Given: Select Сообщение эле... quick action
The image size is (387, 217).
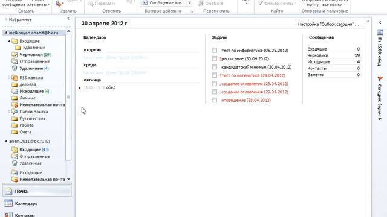Looking at the screenshot, I should point(164,3).
